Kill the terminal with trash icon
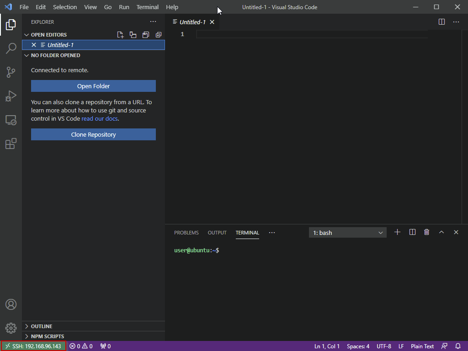 click(427, 232)
